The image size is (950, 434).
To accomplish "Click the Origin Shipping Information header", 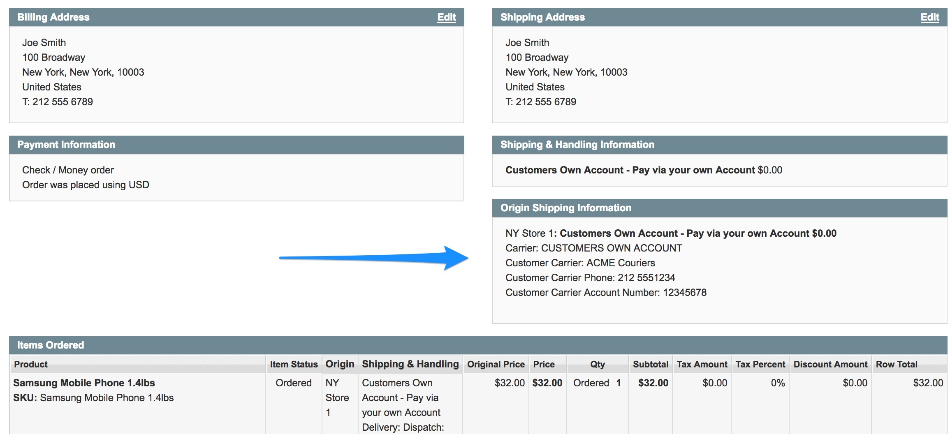I will [x=565, y=208].
